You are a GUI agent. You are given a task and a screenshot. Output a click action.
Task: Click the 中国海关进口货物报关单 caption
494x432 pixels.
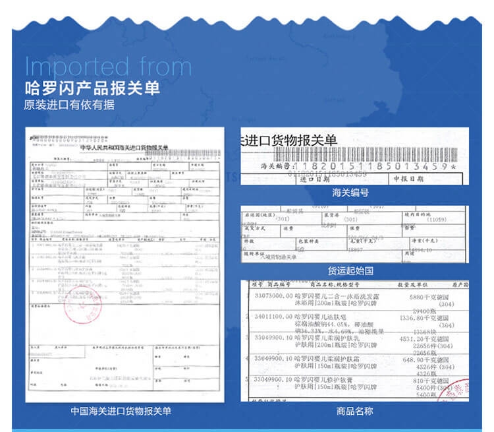(122, 411)
